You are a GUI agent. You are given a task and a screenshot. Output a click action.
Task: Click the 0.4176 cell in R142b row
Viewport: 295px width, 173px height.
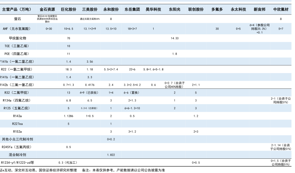(89, 85)
